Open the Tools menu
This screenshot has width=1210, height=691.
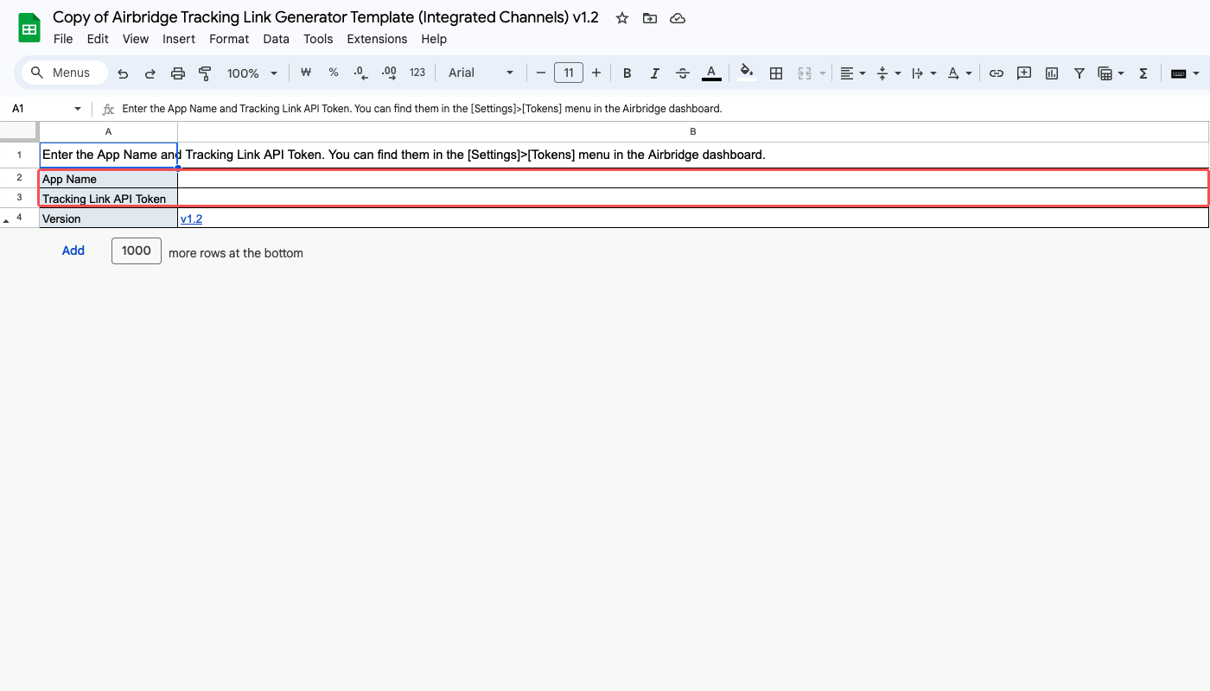pyautogui.click(x=318, y=39)
